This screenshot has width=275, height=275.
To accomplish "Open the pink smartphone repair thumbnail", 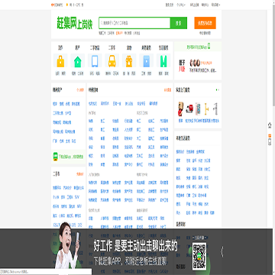I will pos(198,108).
